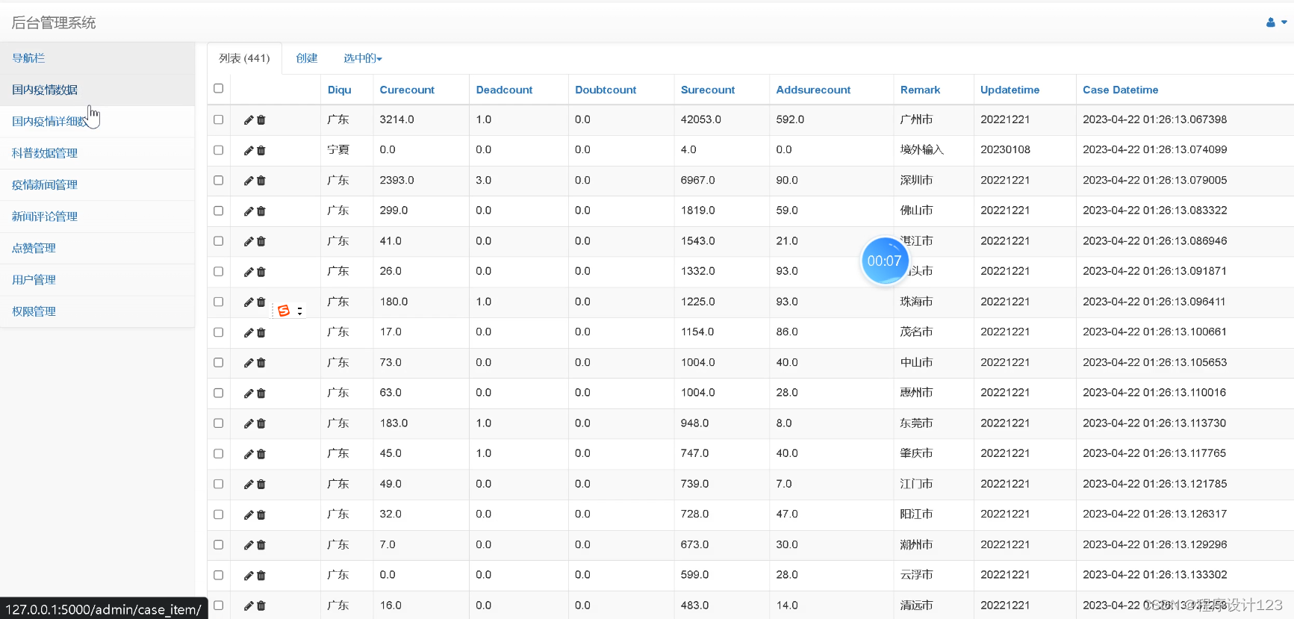Check the checkbox for 佛山市 row

[218, 211]
